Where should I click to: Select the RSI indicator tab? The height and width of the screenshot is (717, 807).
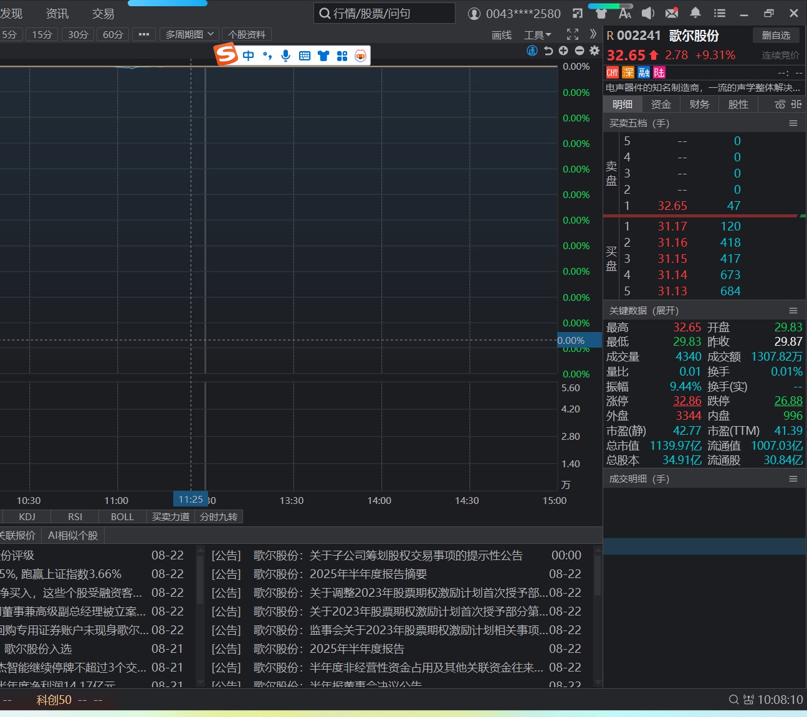(75, 516)
